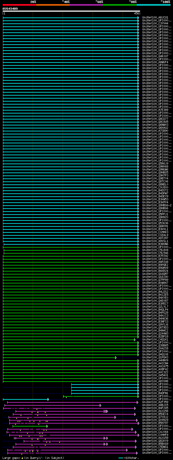
Task: Select the UniRef100_Q16QM7 label
Action: pos(155,274)
